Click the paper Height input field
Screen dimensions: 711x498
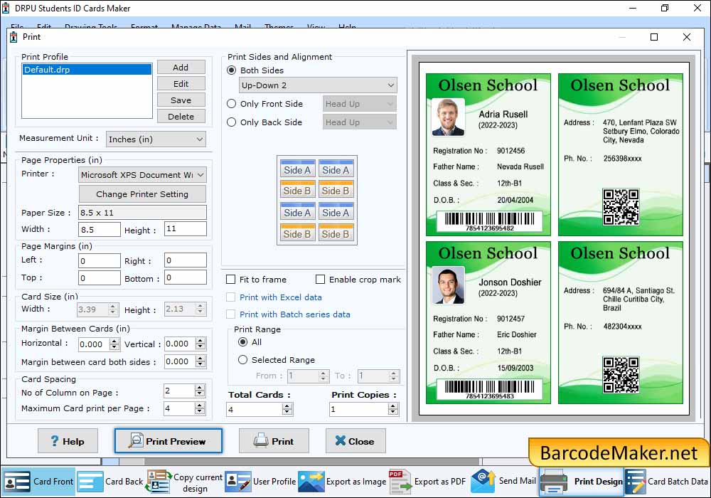click(186, 229)
